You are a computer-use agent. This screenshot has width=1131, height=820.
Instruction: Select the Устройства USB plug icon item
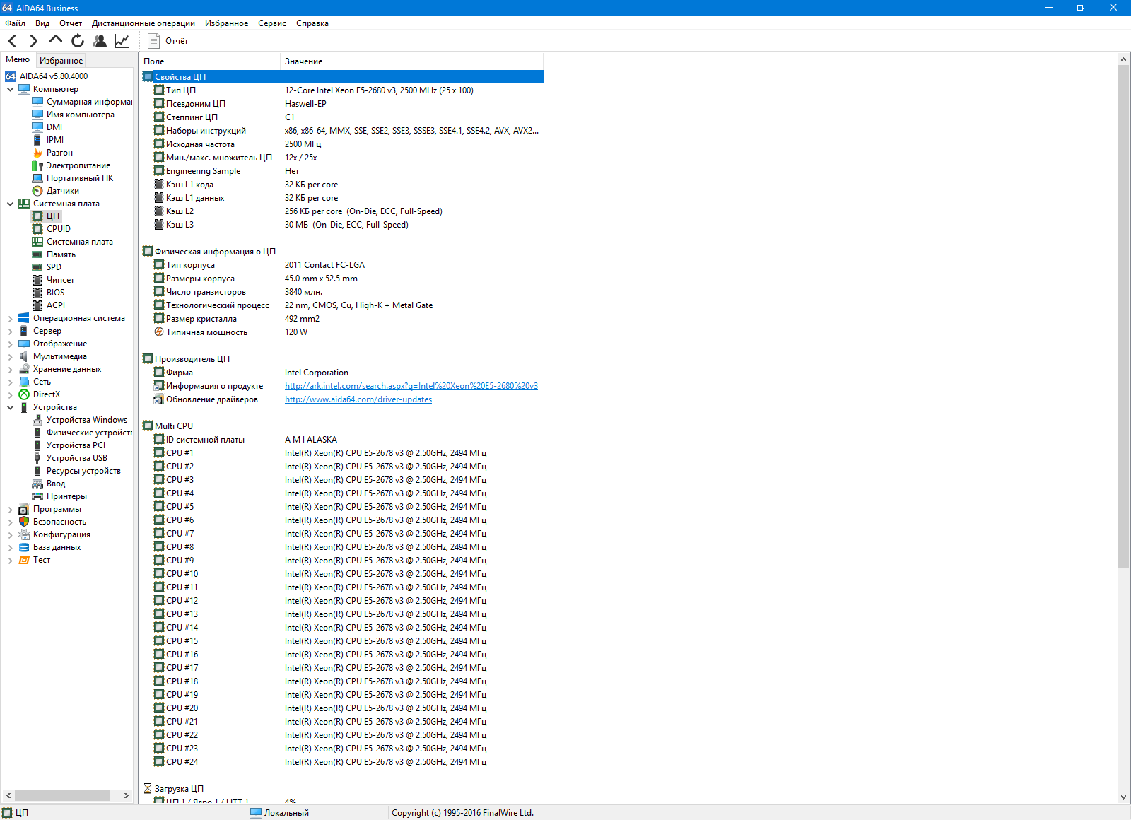pyautogui.click(x=37, y=458)
